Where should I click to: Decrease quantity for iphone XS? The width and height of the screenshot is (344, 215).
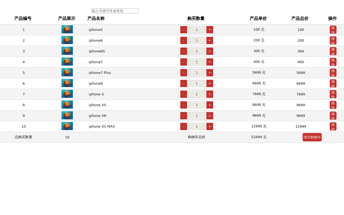pos(184,105)
